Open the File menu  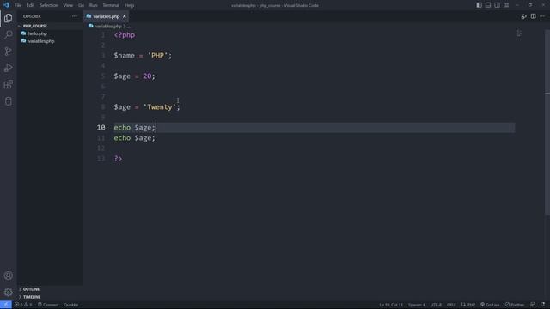click(x=18, y=5)
